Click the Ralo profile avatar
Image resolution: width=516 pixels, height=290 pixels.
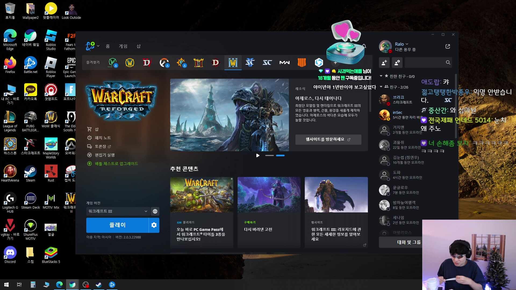(385, 47)
